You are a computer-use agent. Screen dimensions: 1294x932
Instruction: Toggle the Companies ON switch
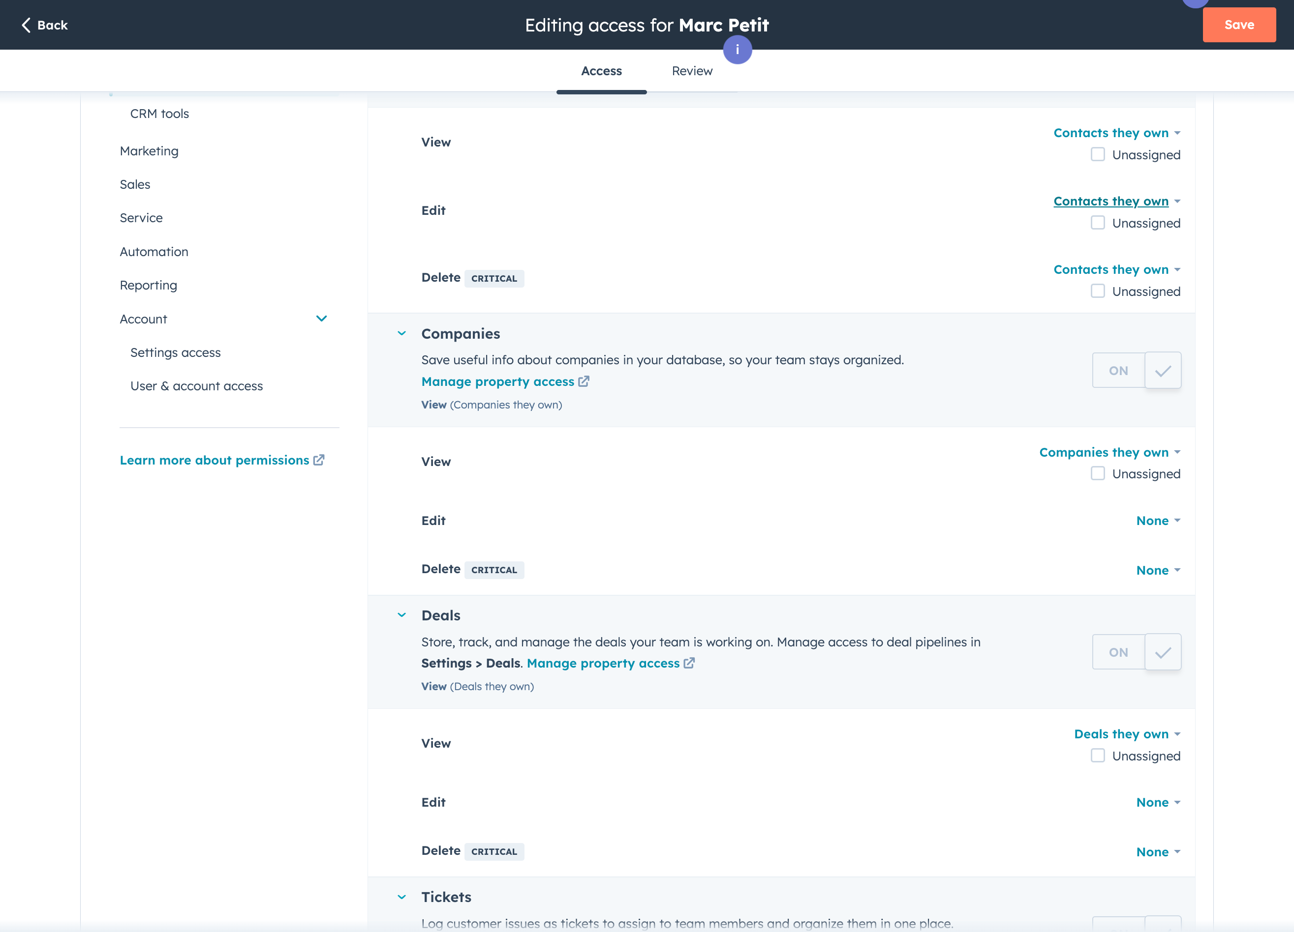[x=1137, y=371]
